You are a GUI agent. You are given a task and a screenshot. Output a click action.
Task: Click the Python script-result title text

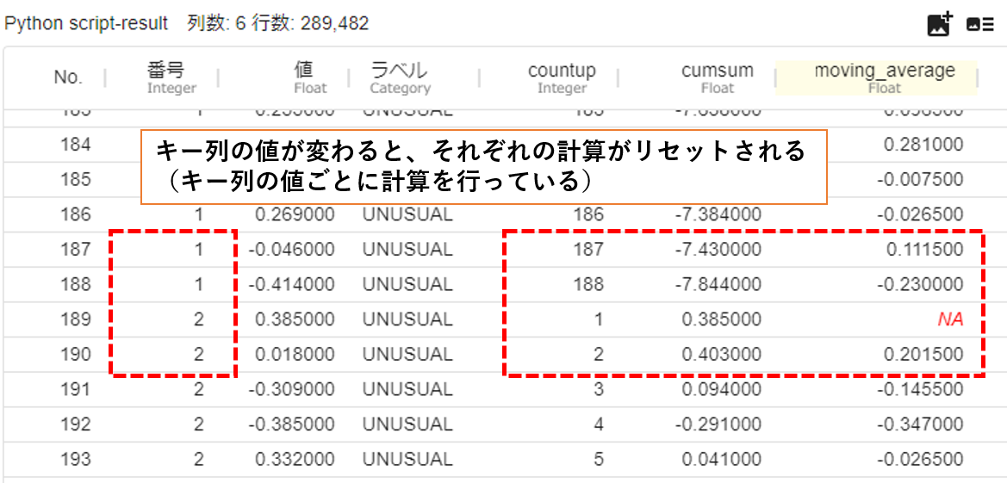[x=86, y=23]
